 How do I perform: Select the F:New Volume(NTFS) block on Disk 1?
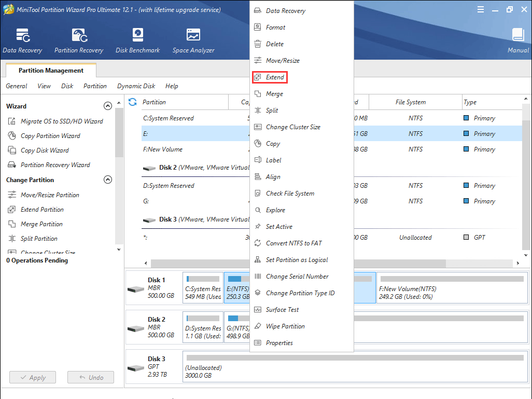tap(452, 288)
